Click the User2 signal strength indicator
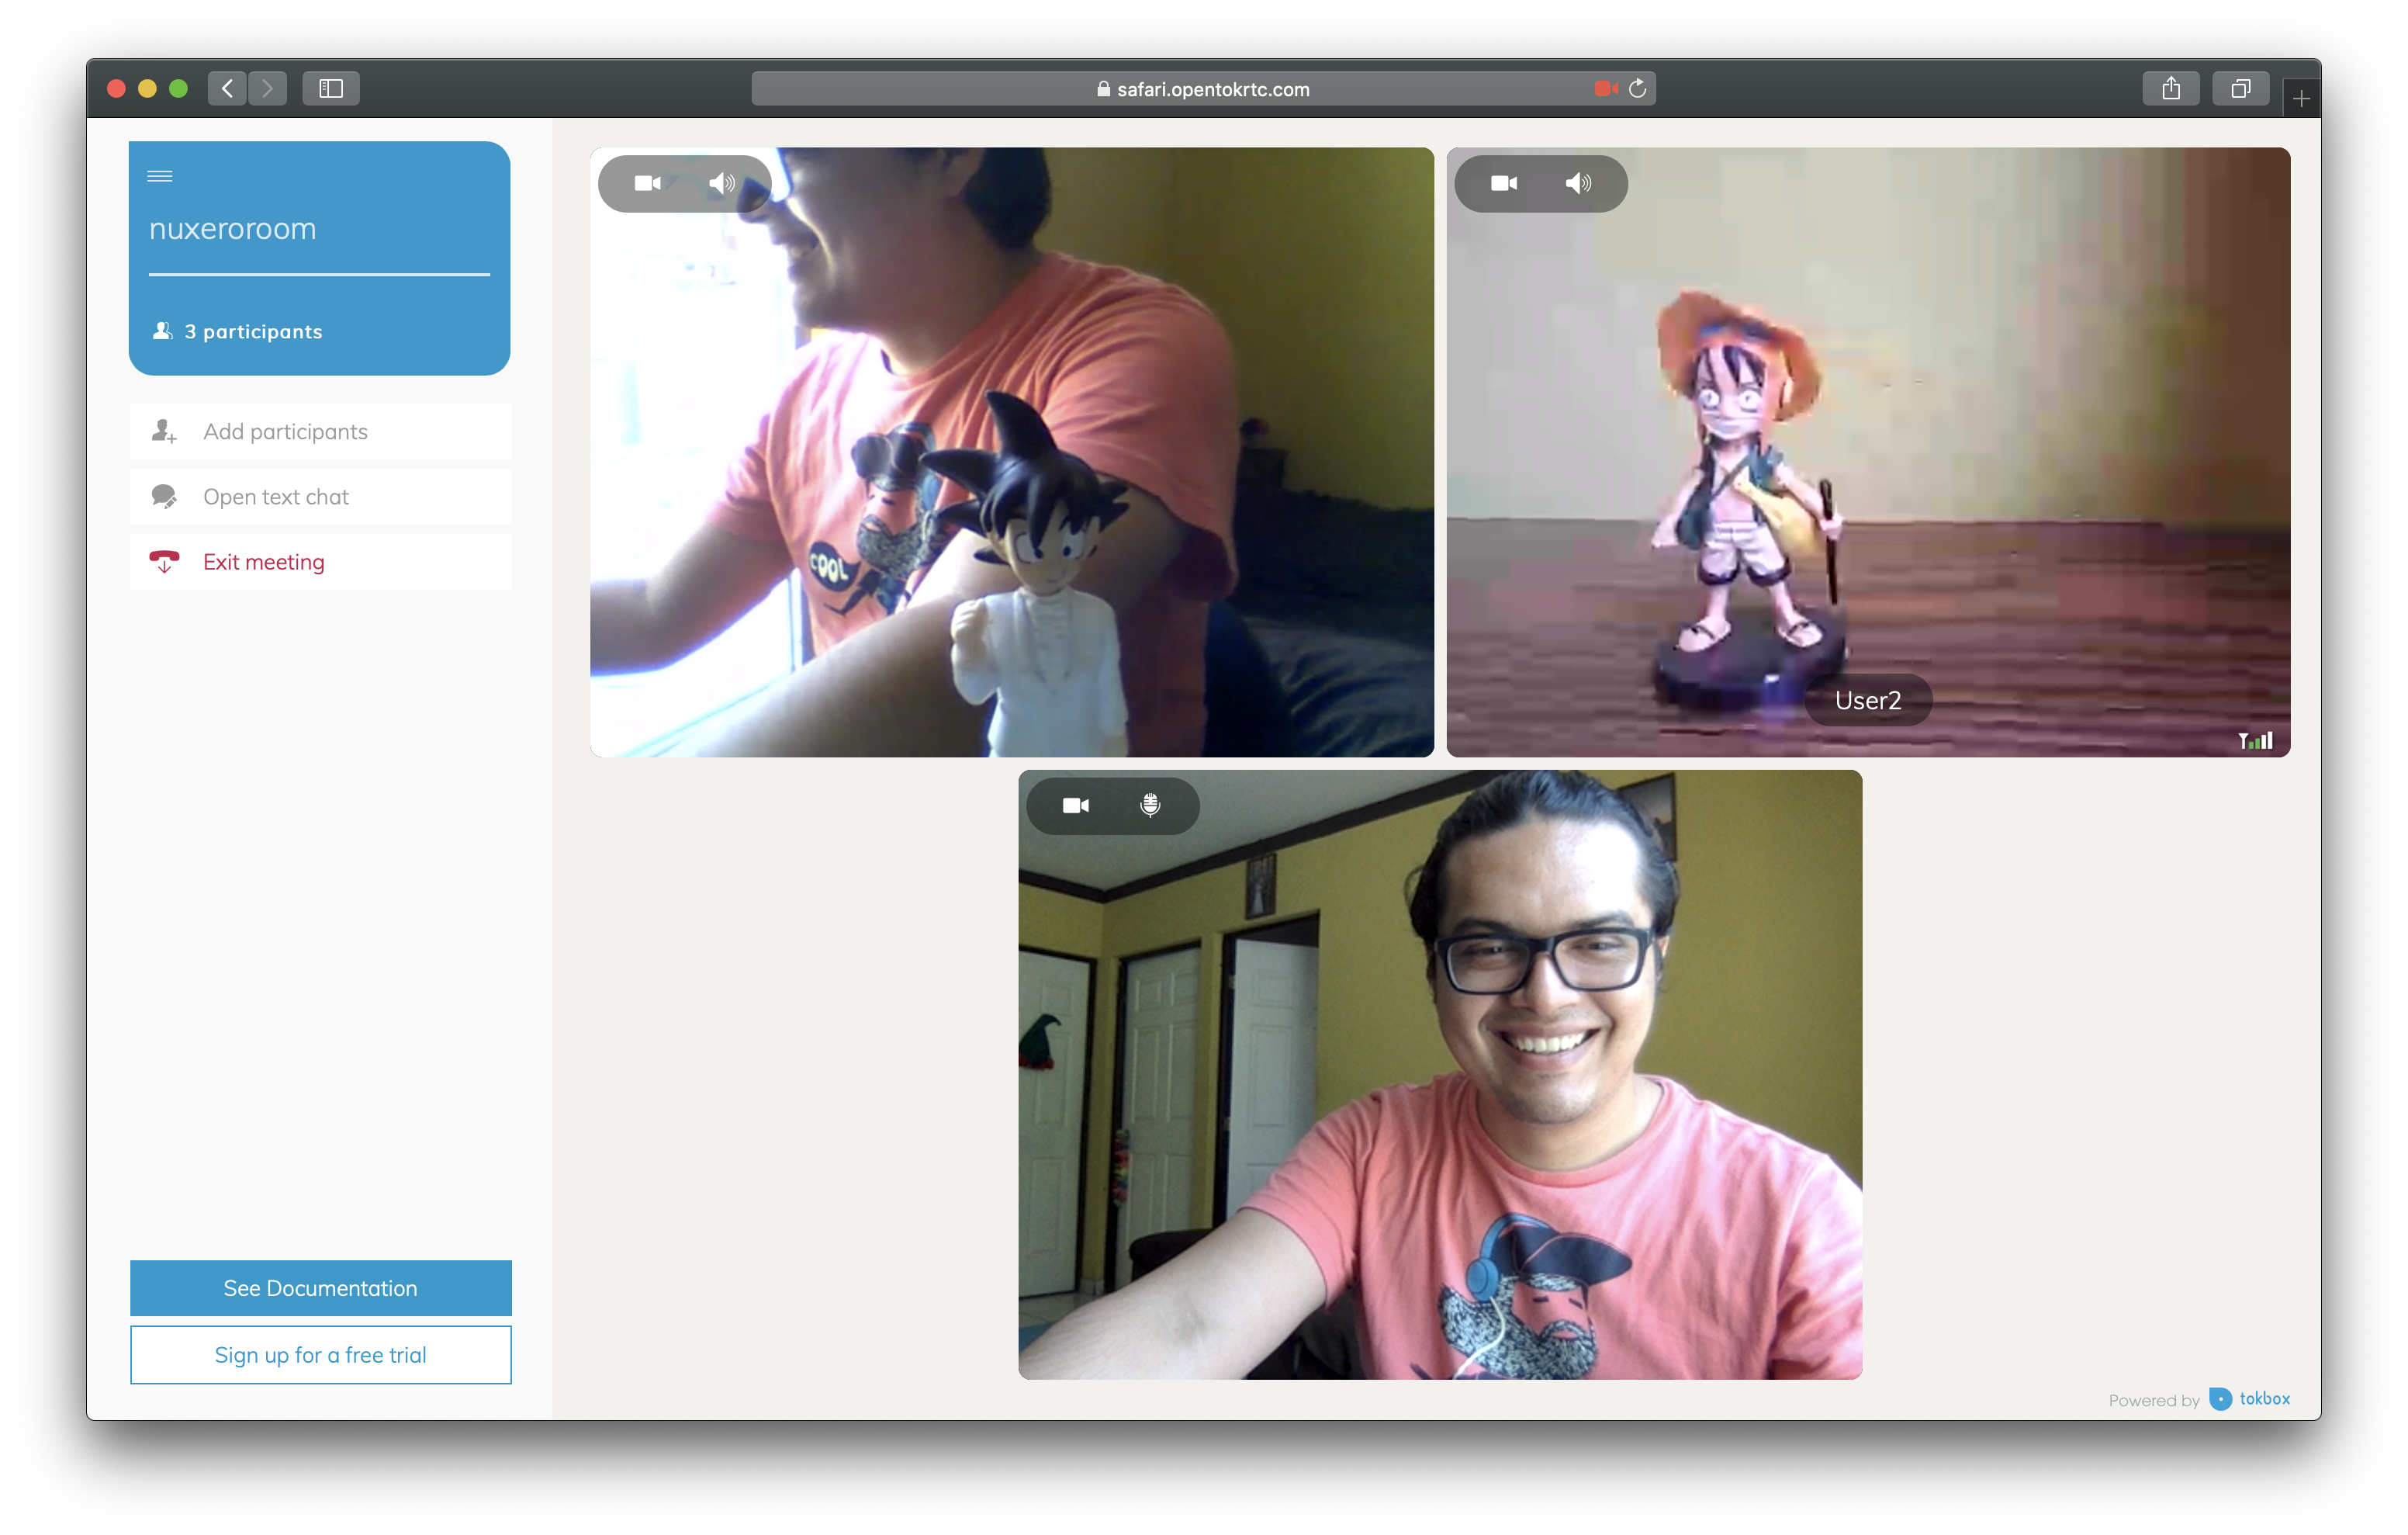Viewport: 2408px width, 1535px height. [2255, 740]
